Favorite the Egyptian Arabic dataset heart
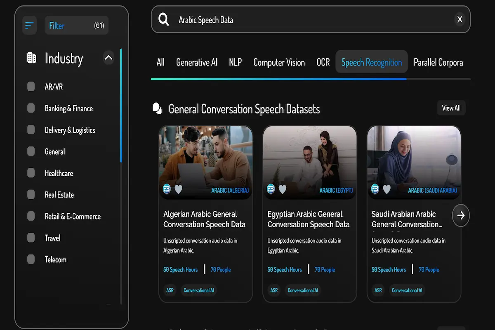Screen dimensions: 495x330 [x=282, y=189]
